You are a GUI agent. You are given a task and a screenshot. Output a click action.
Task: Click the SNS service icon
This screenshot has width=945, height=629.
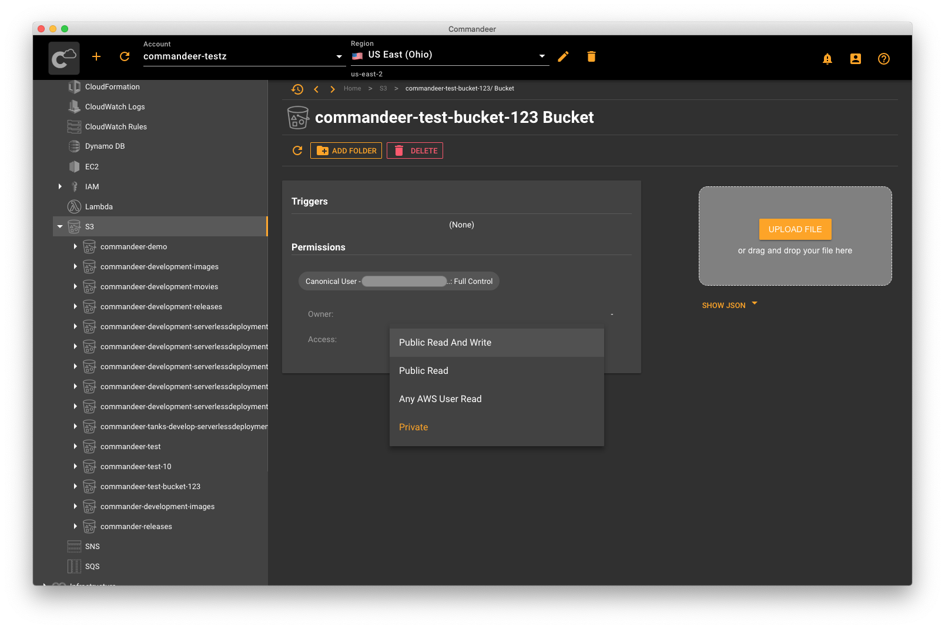[x=74, y=546]
